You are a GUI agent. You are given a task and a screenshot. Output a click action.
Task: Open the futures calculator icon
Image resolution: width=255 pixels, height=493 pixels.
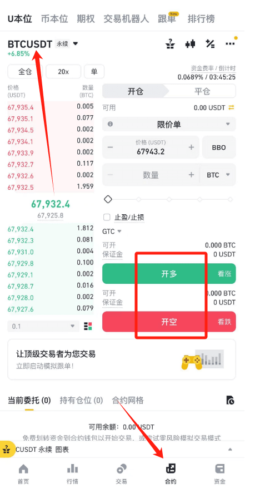(210, 44)
